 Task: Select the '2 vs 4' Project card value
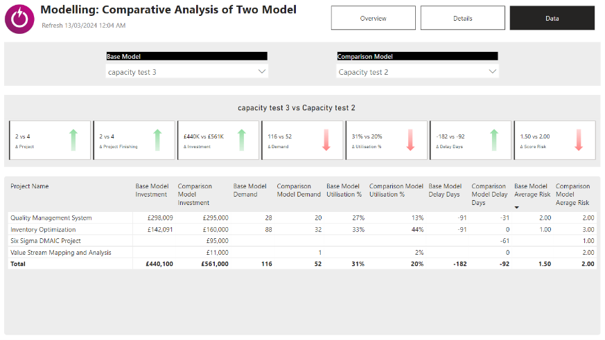pos(22,136)
